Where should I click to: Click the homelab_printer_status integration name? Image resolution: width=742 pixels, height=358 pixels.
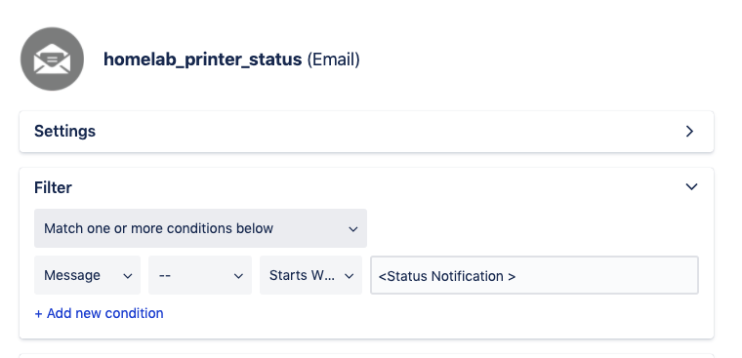202,60
